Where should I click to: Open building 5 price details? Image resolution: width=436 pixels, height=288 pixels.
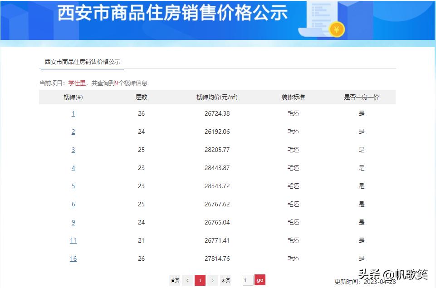[x=73, y=186]
